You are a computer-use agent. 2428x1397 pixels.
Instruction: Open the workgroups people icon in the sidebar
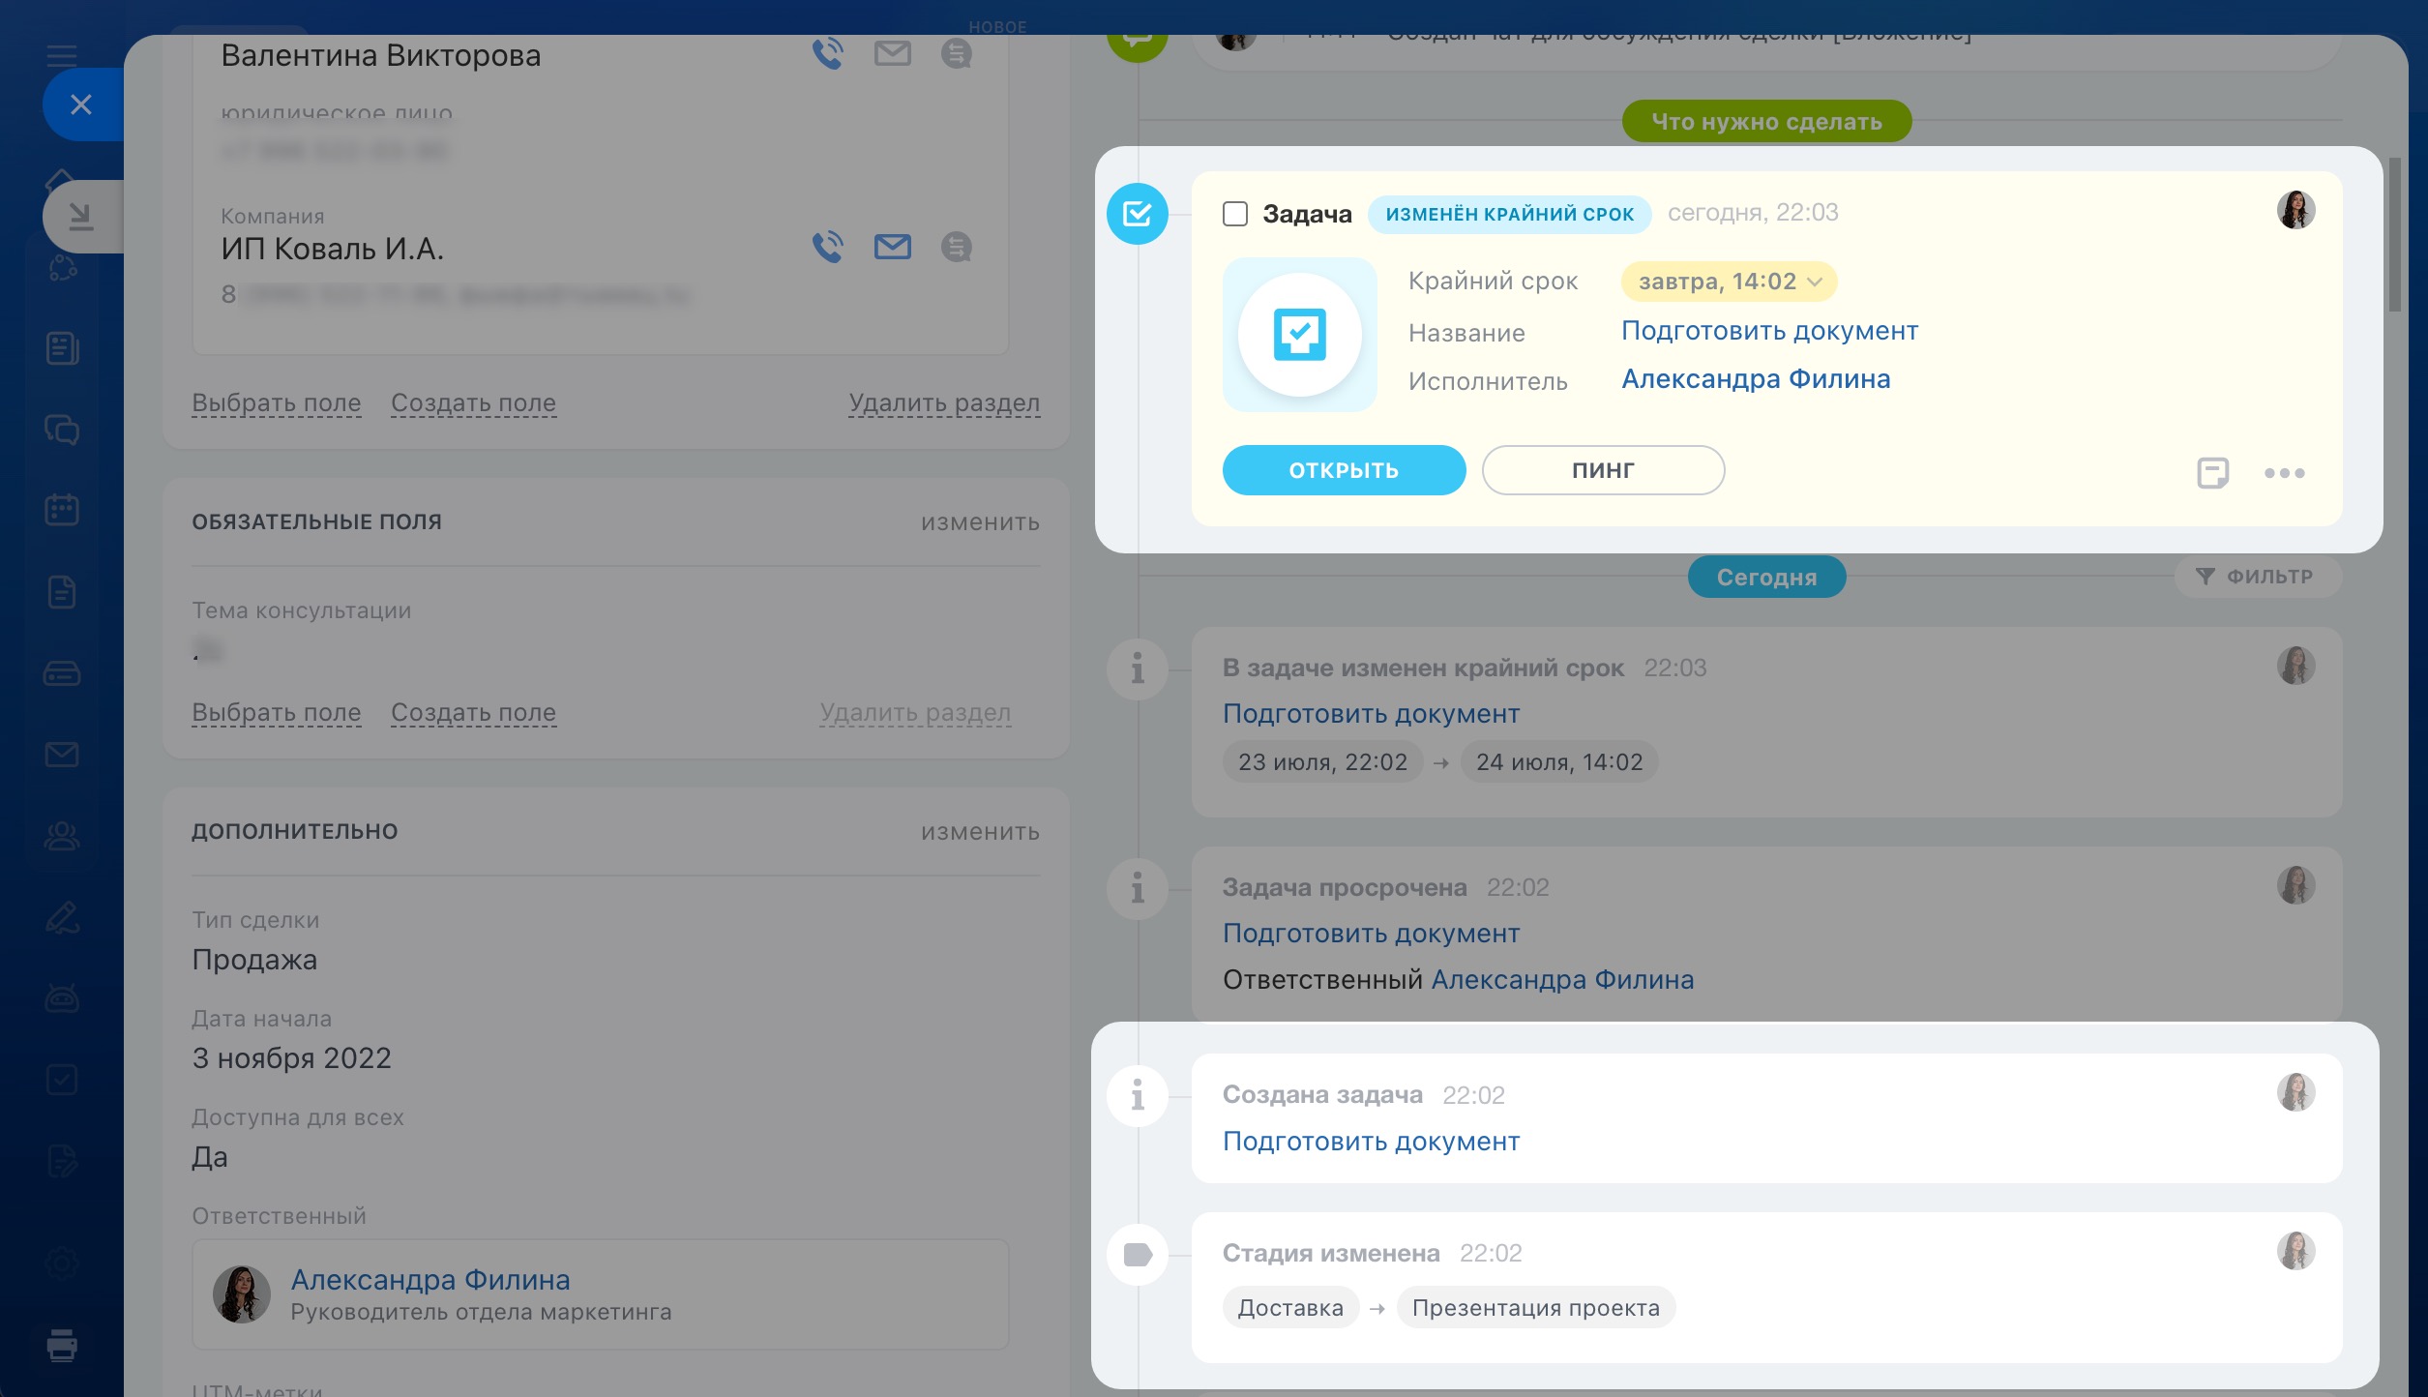(62, 835)
